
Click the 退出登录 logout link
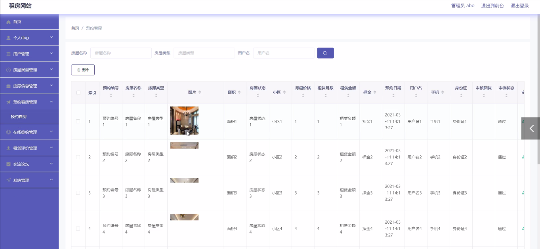[519, 6]
